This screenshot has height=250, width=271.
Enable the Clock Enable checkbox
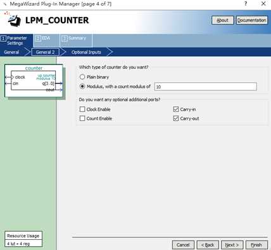(82, 109)
